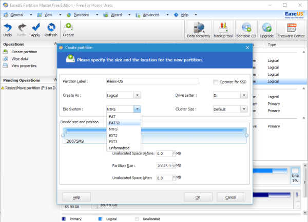
Task: Open the Create As dropdown
Action: [137, 95]
